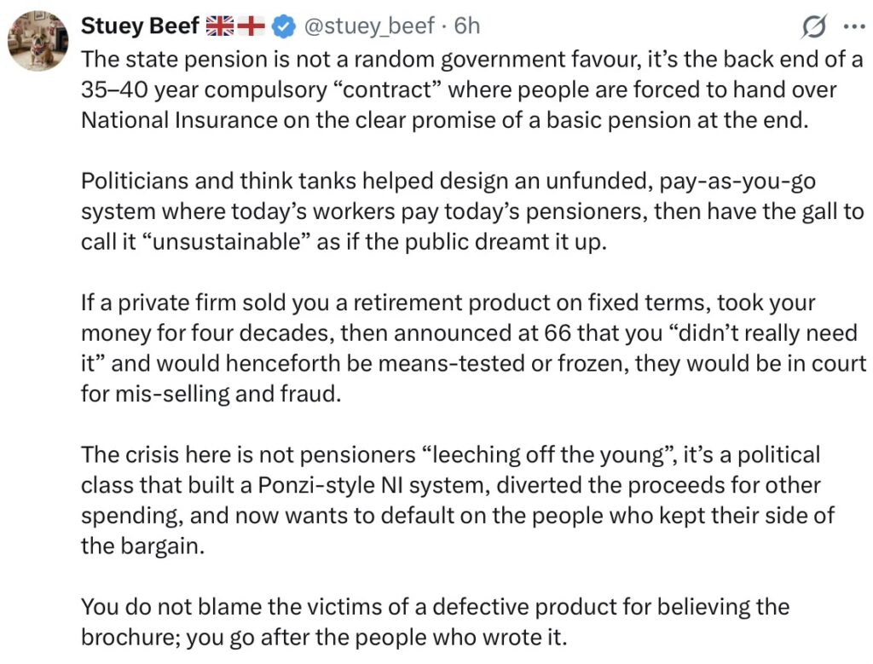Click the words 'National Insurance'
Screen dimensions: 873x664
[x=179, y=120]
